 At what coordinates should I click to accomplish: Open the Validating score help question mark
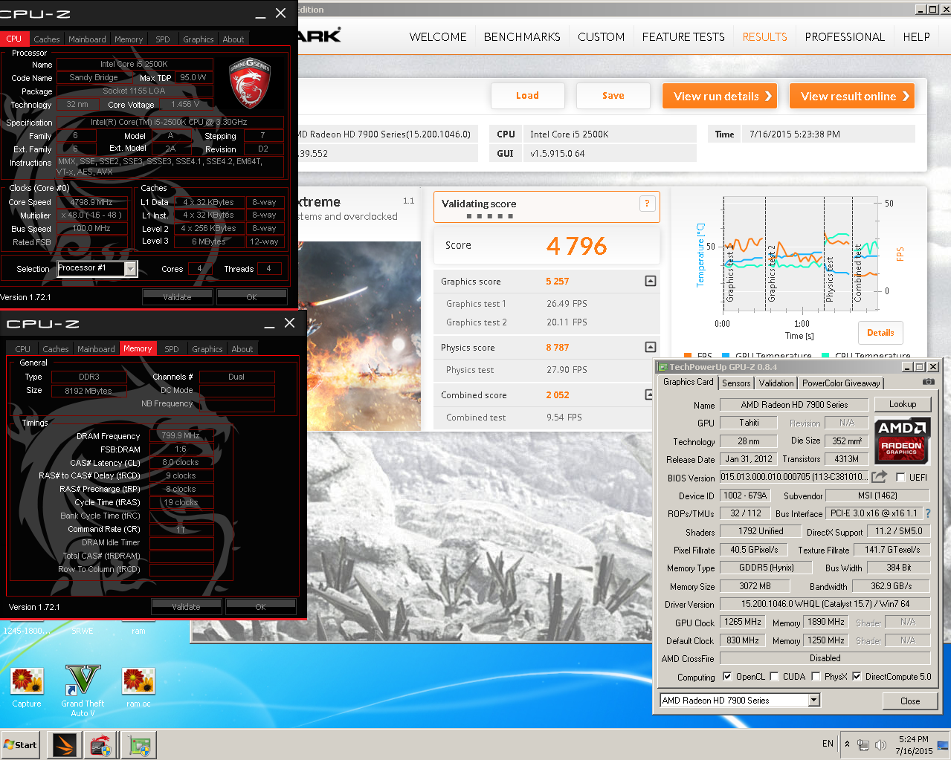(x=647, y=204)
